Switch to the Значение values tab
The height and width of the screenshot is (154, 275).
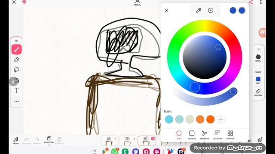(217, 135)
